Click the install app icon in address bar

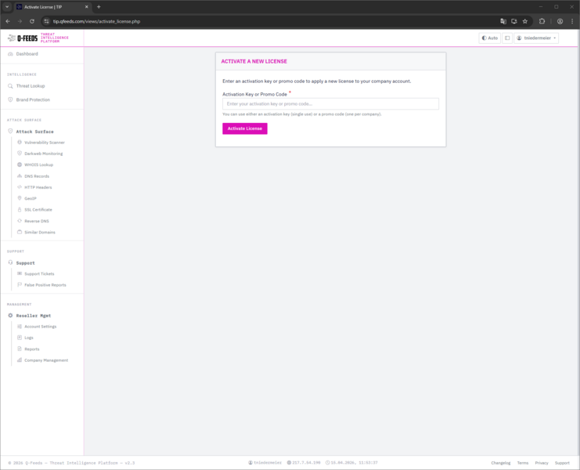coord(513,21)
